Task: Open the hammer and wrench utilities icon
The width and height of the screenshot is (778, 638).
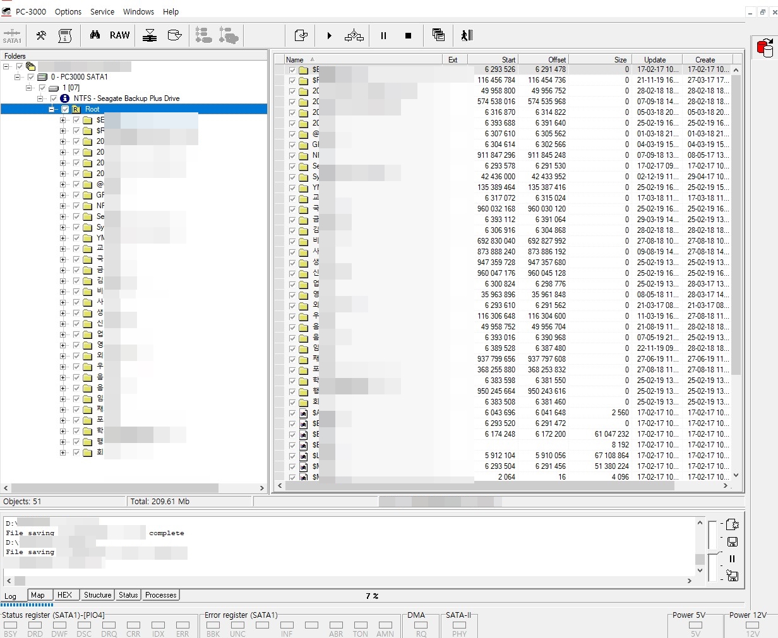Action: [x=41, y=35]
